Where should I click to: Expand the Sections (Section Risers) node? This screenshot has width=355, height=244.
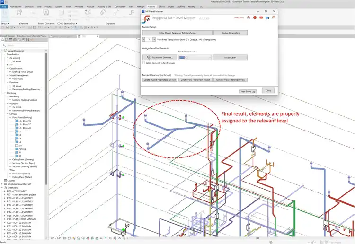pyautogui.click(x=10, y=163)
